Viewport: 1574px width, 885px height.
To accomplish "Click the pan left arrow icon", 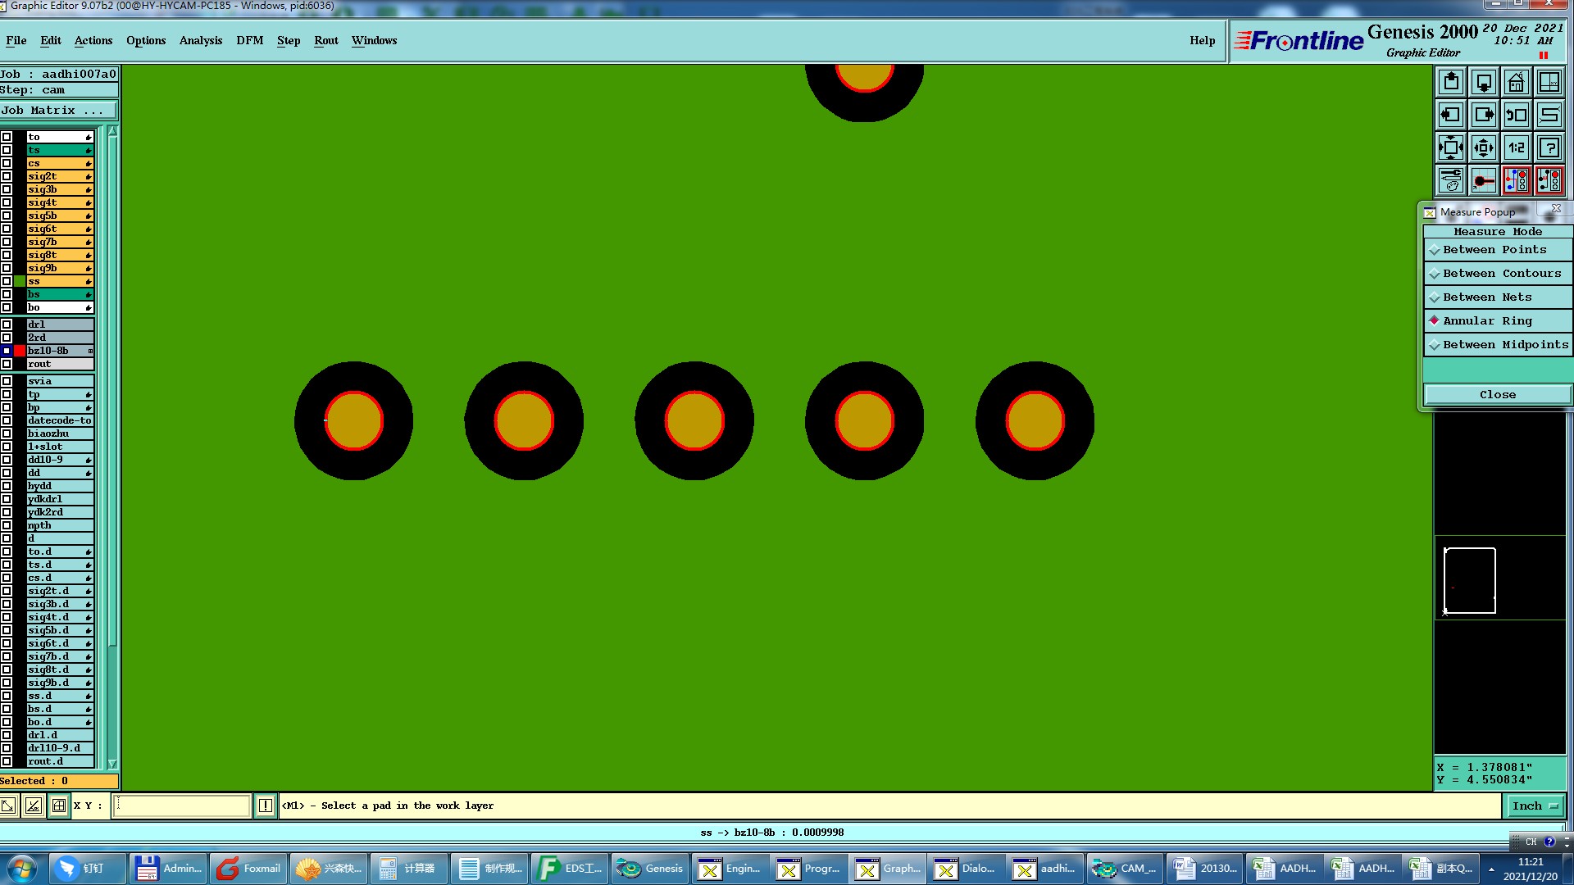I will [x=1451, y=116].
